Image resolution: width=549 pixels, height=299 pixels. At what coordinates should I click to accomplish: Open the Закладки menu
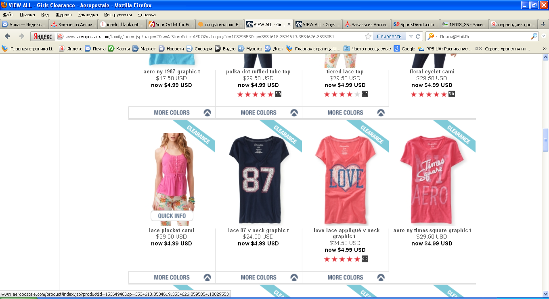(88, 15)
